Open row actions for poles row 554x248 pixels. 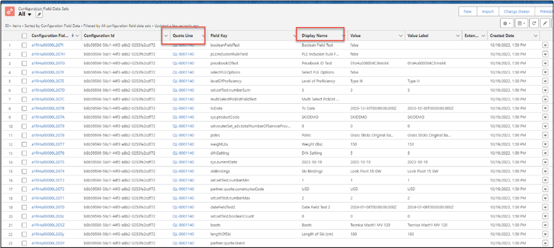(x=545, y=135)
